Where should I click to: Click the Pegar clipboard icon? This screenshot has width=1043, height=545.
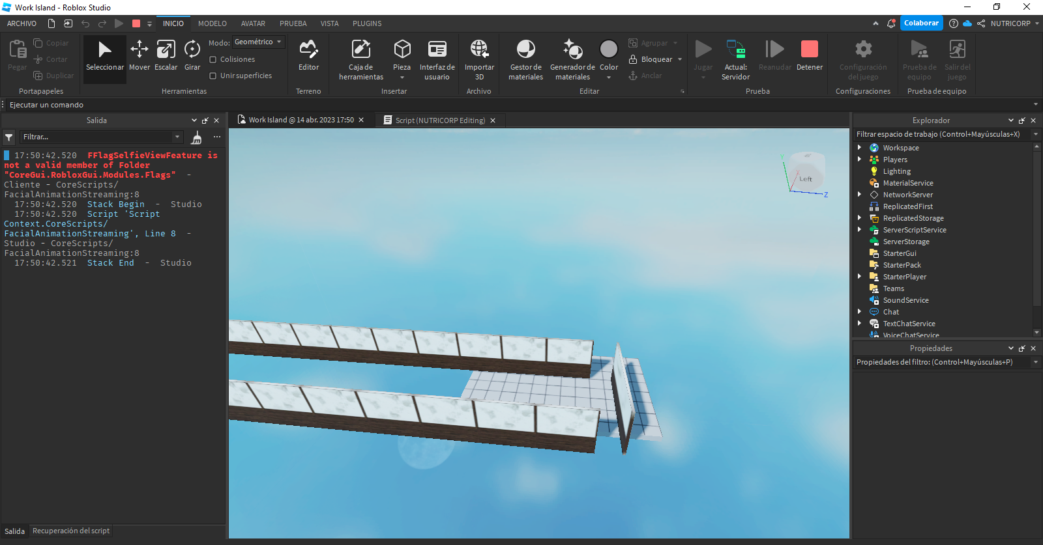pos(18,49)
